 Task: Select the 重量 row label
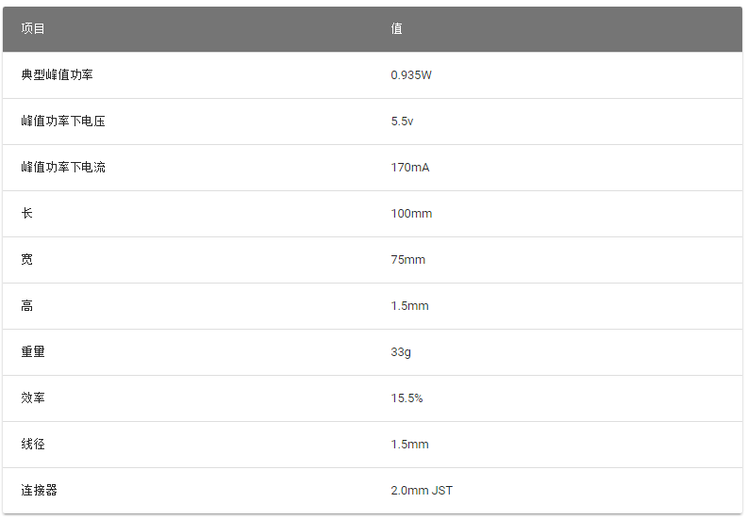pyautogui.click(x=33, y=351)
